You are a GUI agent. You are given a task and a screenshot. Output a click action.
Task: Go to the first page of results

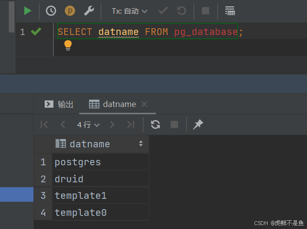click(x=44, y=124)
